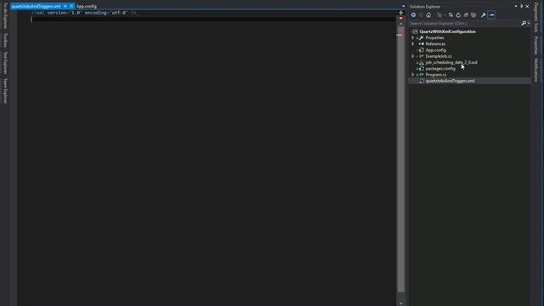Click the Back button in Solution Explorer toolbar
The image size is (544, 306).
pyautogui.click(x=413, y=15)
